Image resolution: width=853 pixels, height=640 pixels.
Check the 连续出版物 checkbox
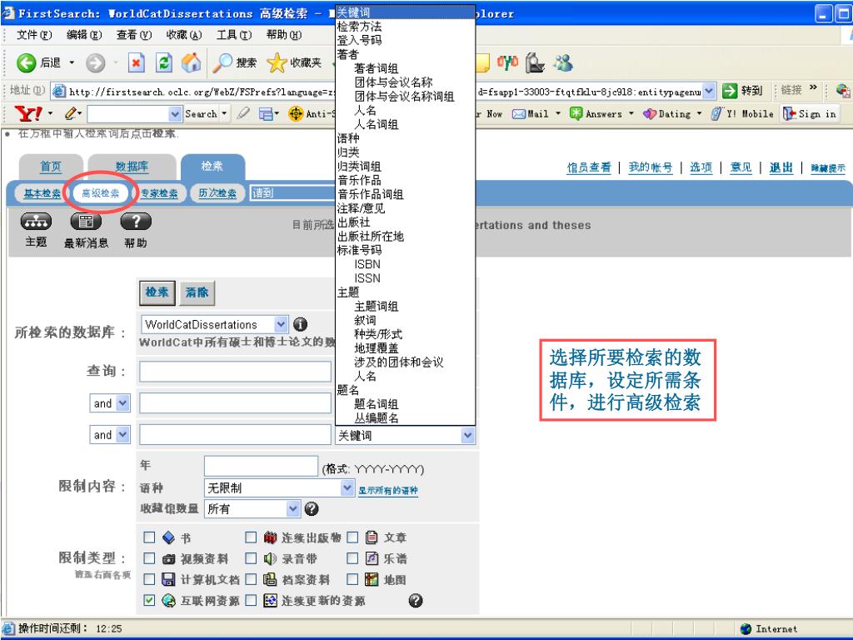coord(251,537)
